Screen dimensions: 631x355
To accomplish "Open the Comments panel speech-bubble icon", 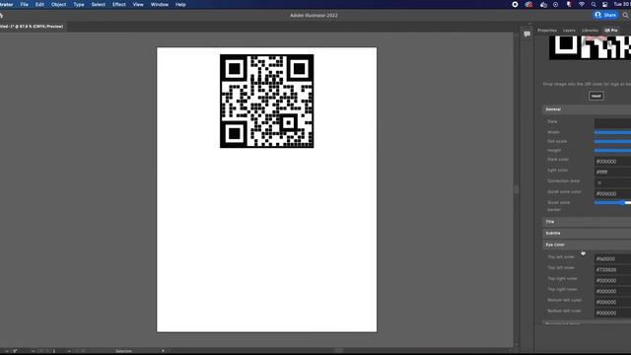I will pos(526,35).
